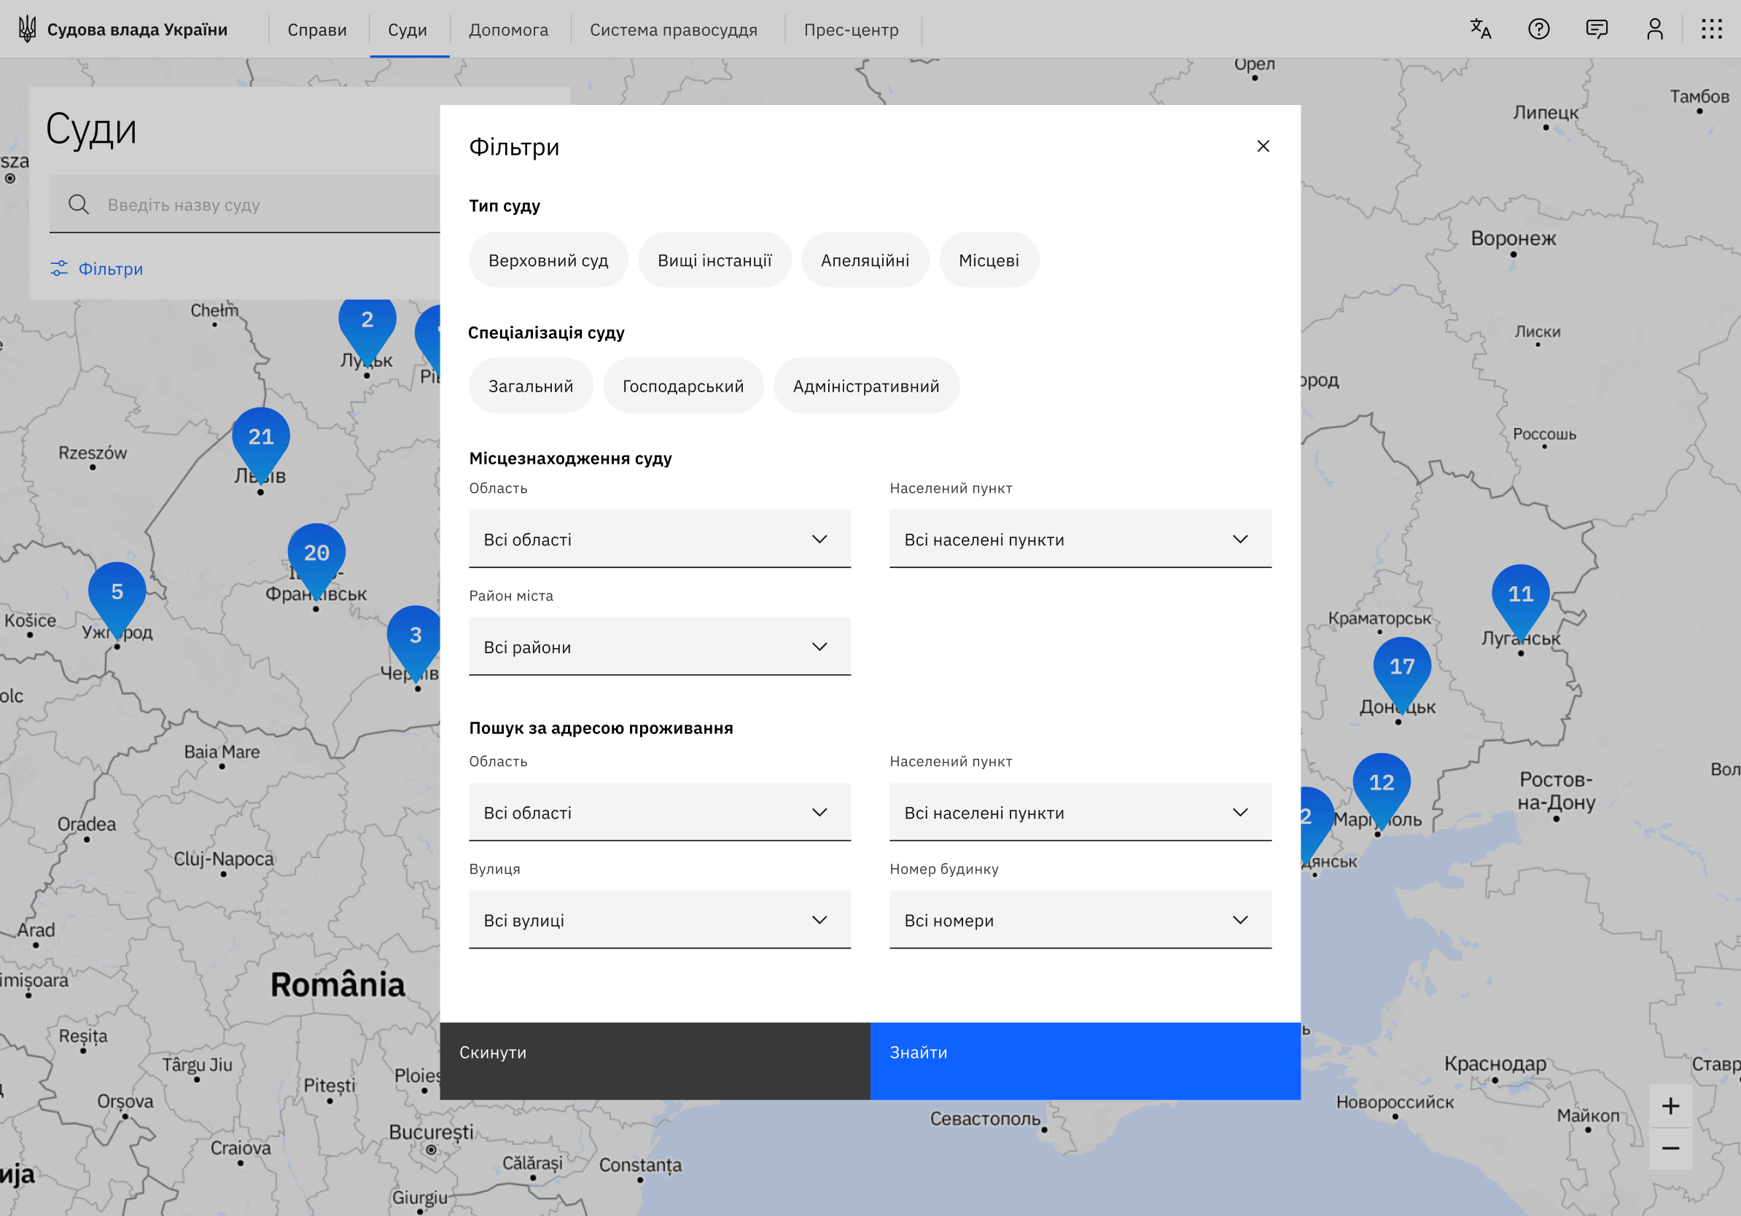Close the Фільтри dialog with X
The image size is (1741, 1216).
[x=1263, y=147]
